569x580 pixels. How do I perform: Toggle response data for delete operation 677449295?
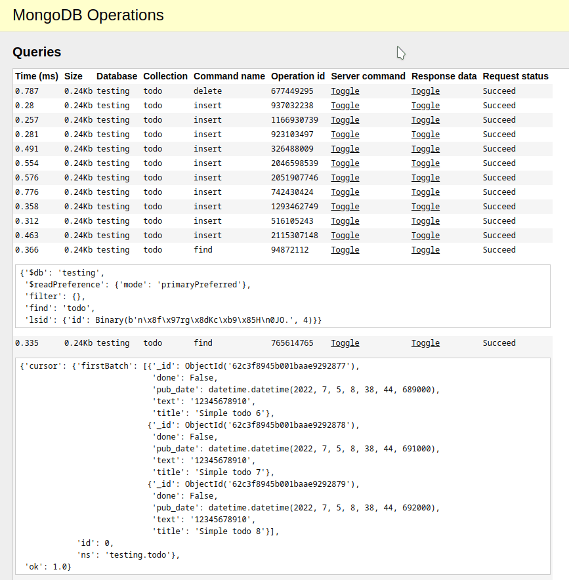pyautogui.click(x=425, y=91)
